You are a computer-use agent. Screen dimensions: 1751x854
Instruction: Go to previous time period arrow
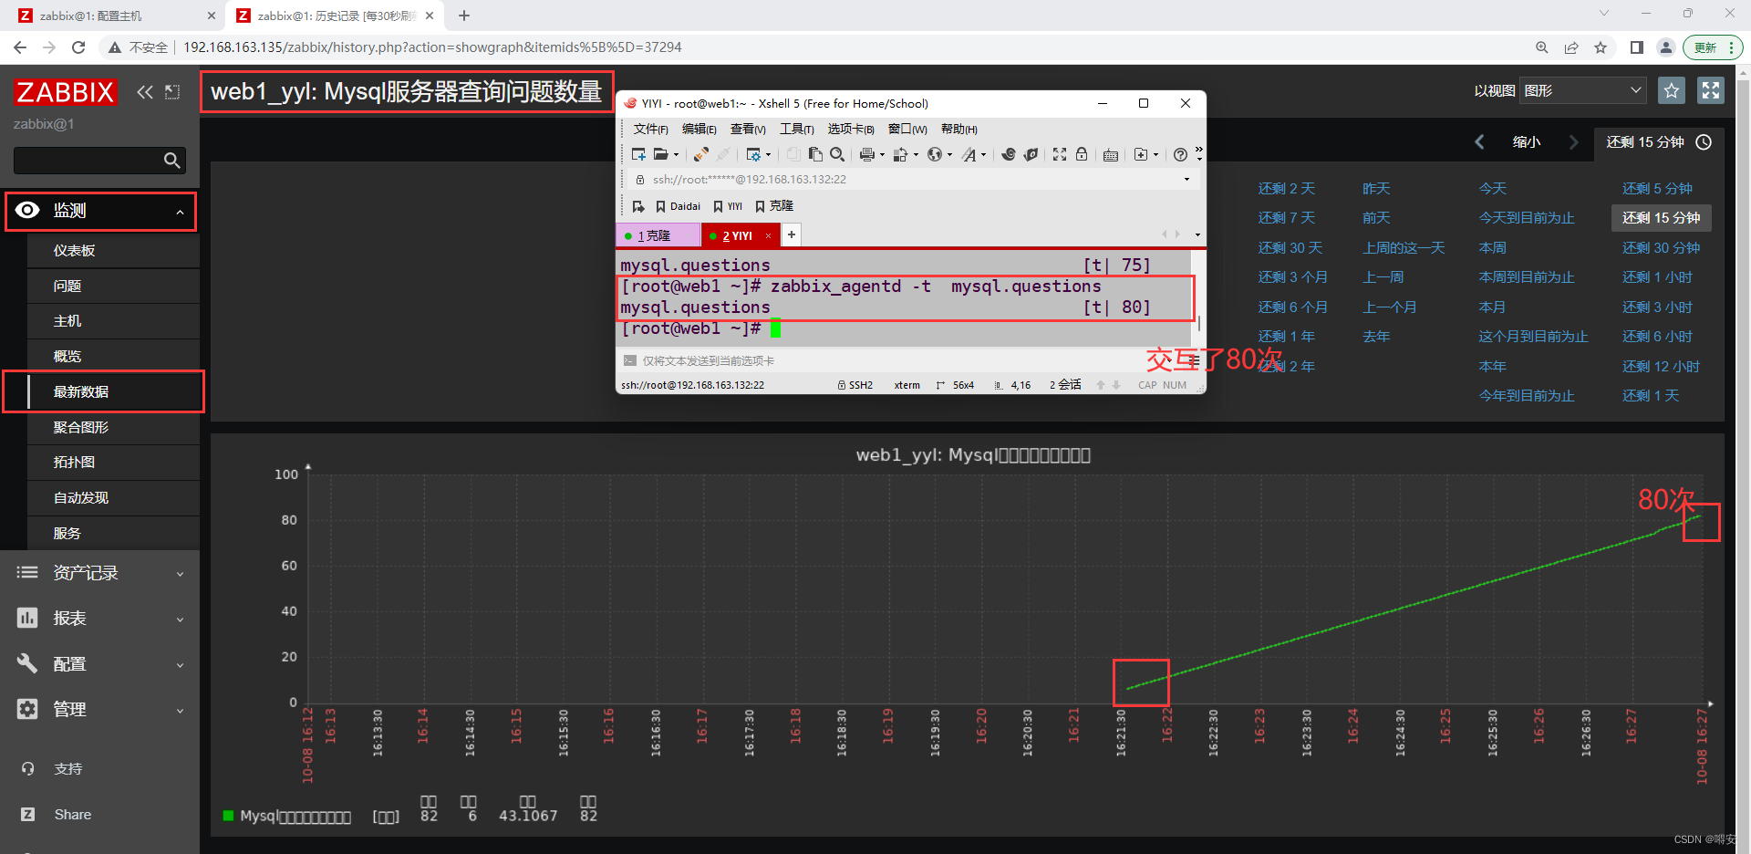coord(1479,142)
